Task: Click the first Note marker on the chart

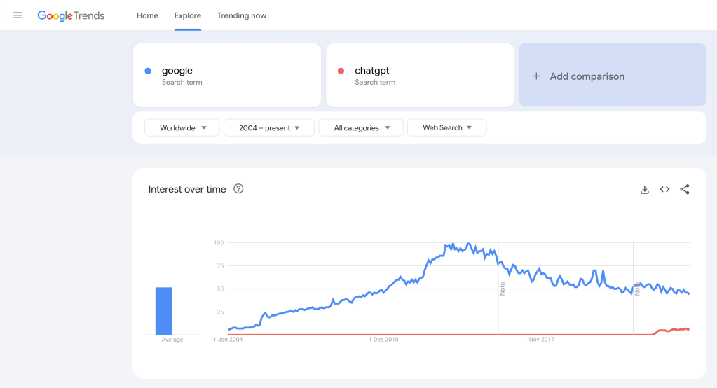Action: (502, 289)
